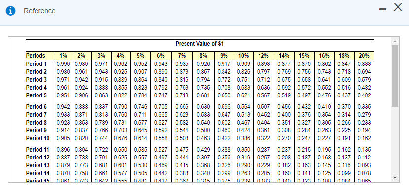Click 0.125 in Period 14 under 16%
The width and height of the screenshot is (409, 189).
pos(324,173)
